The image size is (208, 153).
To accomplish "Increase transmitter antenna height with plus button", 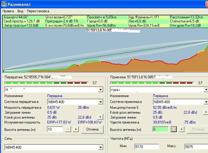I will point(75,129).
